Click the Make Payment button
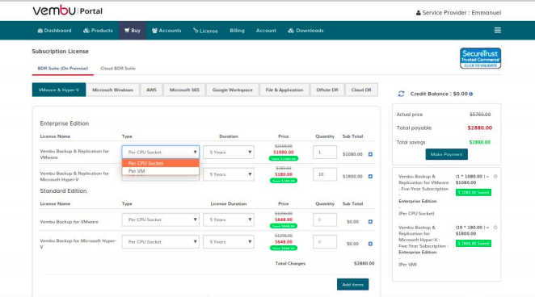This screenshot has height=297, width=535. pos(446,154)
